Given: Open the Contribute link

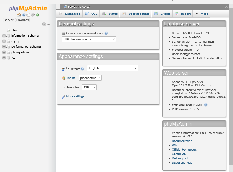Looking at the screenshot, I should (179, 154).
